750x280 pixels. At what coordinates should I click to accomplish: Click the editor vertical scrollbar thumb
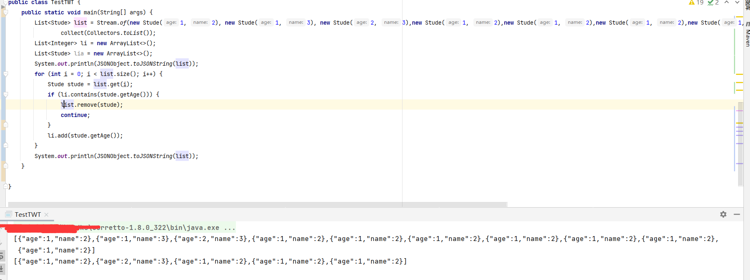(x=741, y=144)
